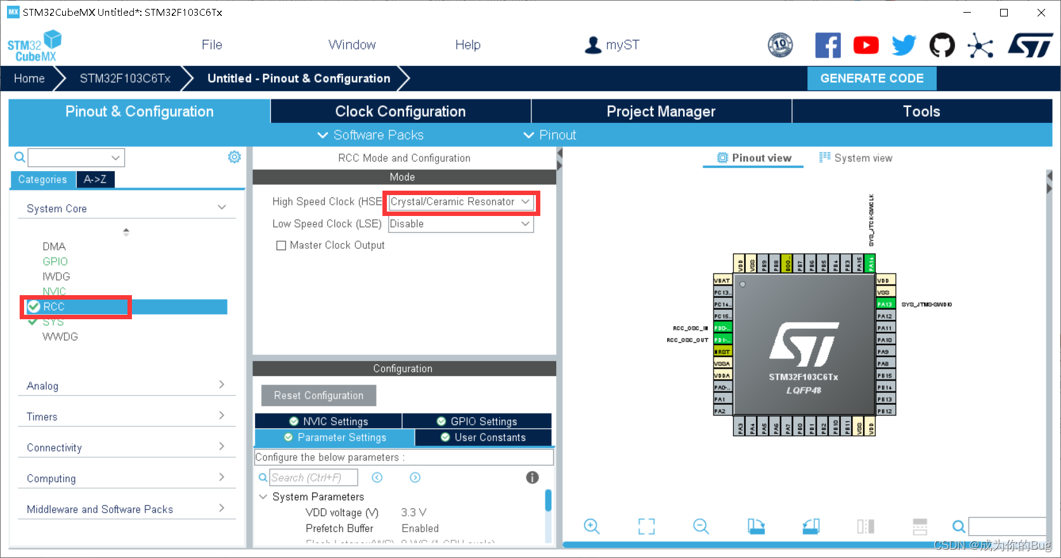
Task: Open the Window menu
Action: (352, 45)
